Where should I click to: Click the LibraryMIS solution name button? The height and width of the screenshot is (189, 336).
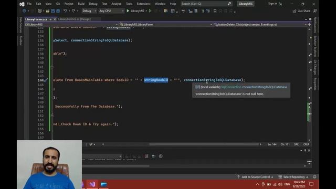point(246,4)
